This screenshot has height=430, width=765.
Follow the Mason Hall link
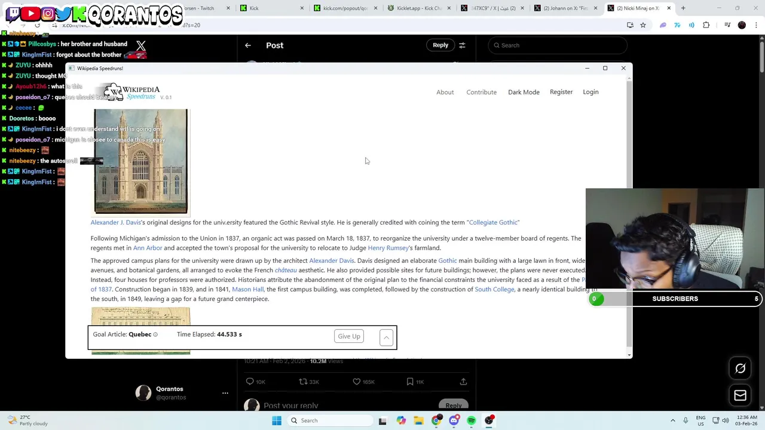point(247,289)
